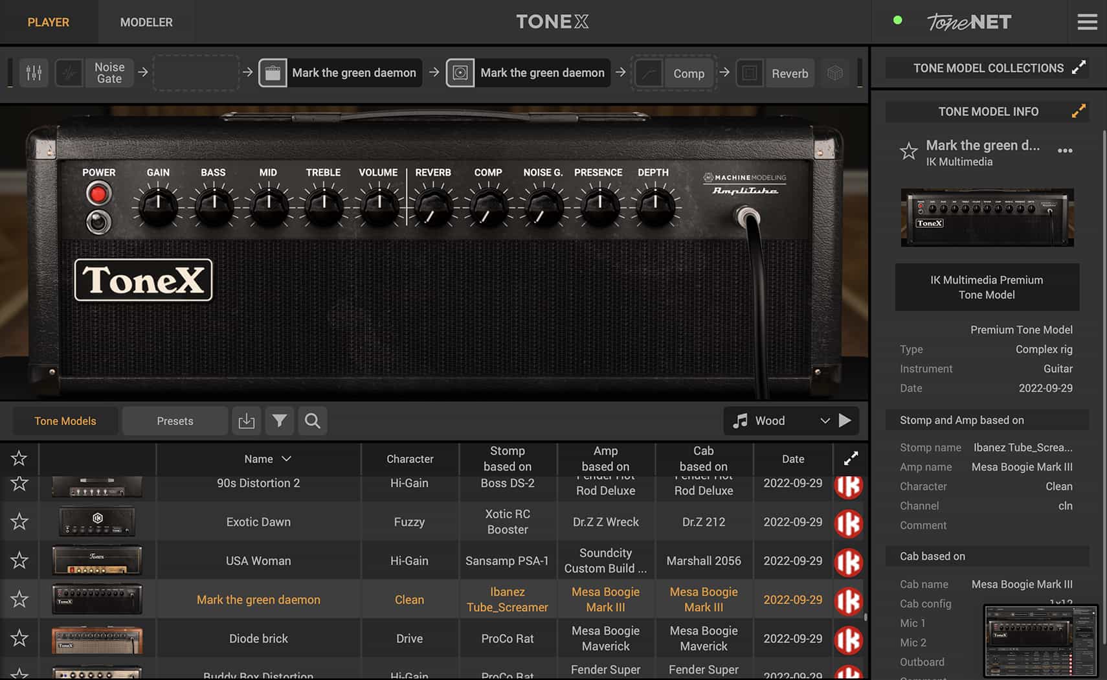Open the Comp module in the signal chain

(x=688, y=73)
